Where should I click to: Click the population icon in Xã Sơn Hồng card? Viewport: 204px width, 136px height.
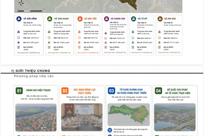[19, 42]
